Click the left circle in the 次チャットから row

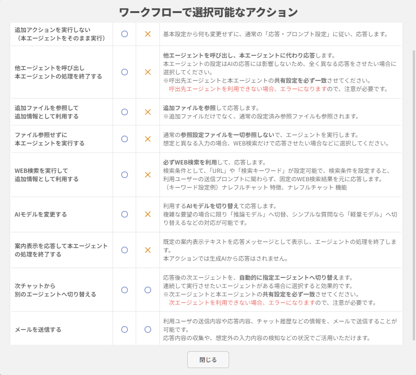124,290
